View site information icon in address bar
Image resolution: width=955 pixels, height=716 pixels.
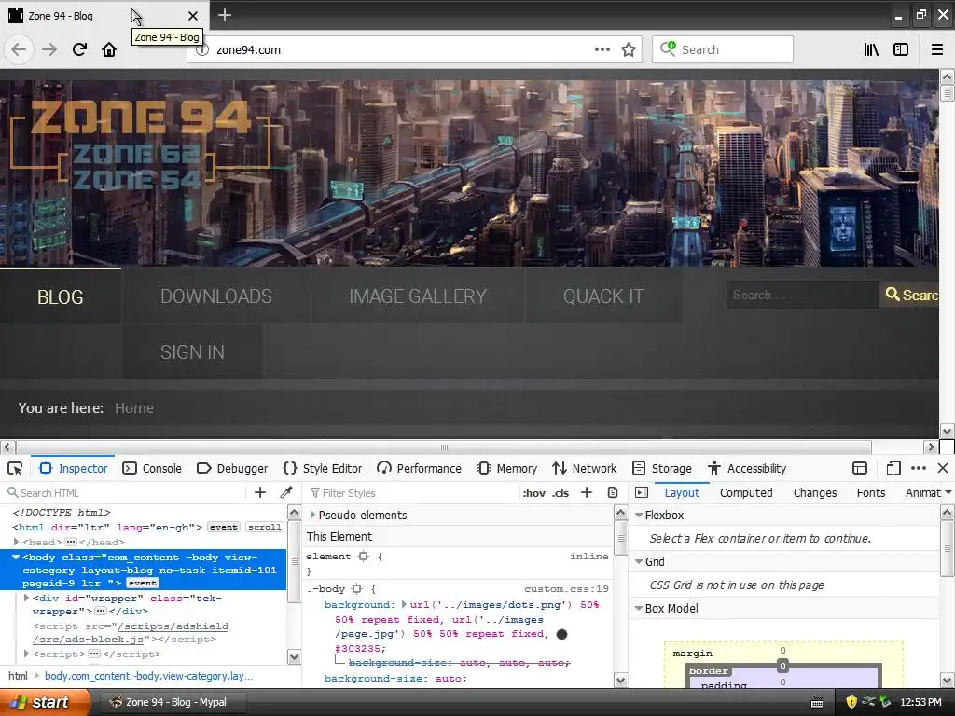tap(203, 50)
